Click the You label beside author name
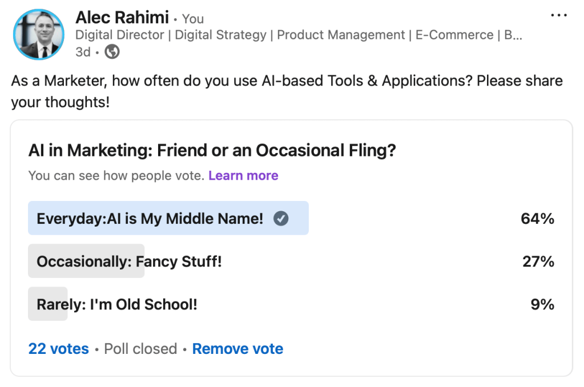584x387 pixels. click(x=193, y=19)
